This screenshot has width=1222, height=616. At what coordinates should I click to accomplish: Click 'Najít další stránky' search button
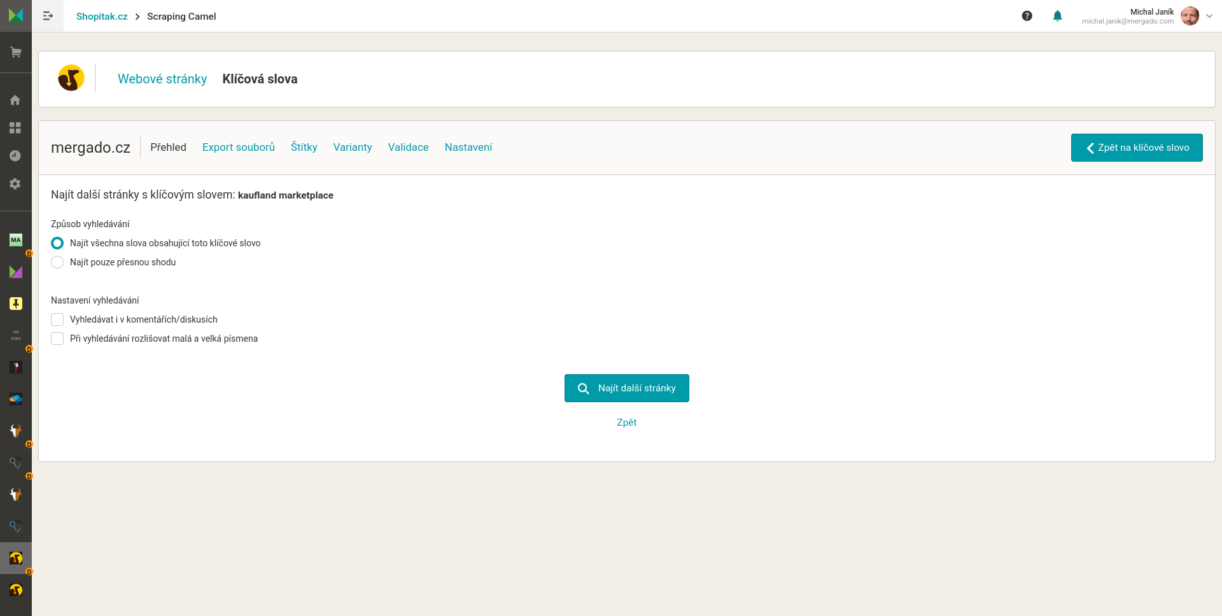click(626, 388)
